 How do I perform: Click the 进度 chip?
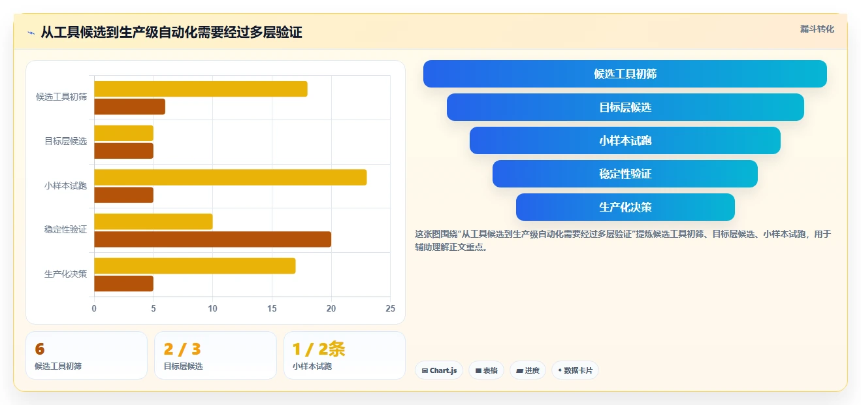pos(527,370)
